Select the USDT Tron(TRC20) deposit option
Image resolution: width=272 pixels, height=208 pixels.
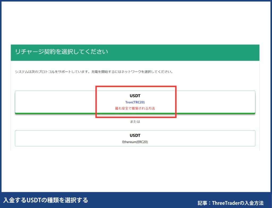point(136,102)
